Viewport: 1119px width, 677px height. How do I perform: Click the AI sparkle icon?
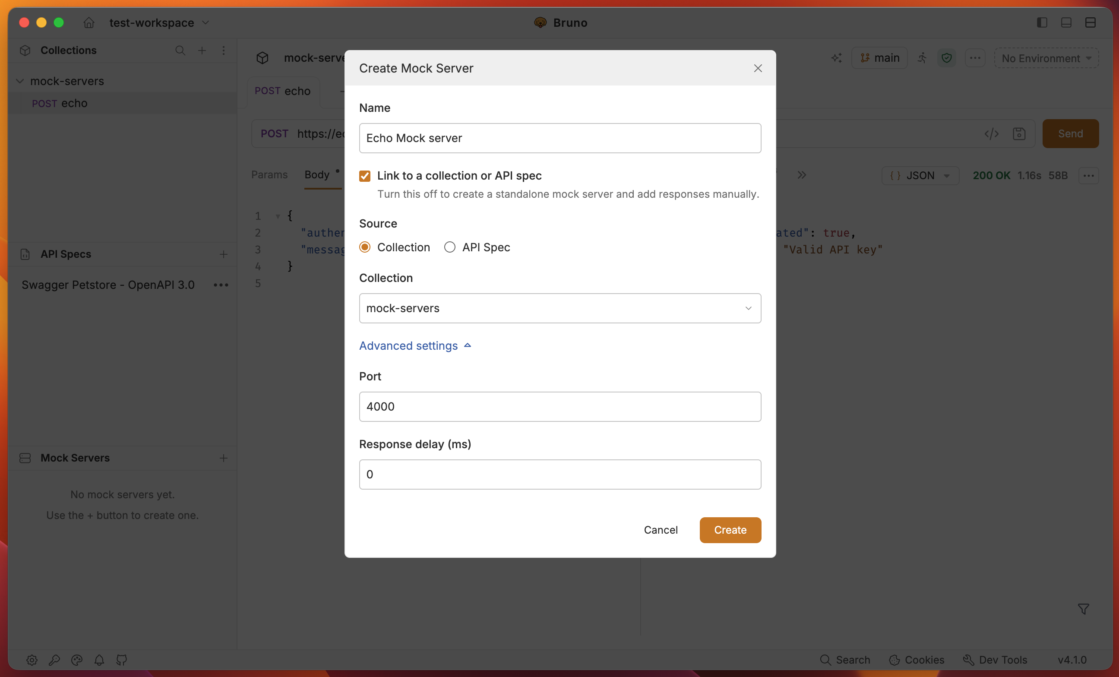[x=836, y=58]
